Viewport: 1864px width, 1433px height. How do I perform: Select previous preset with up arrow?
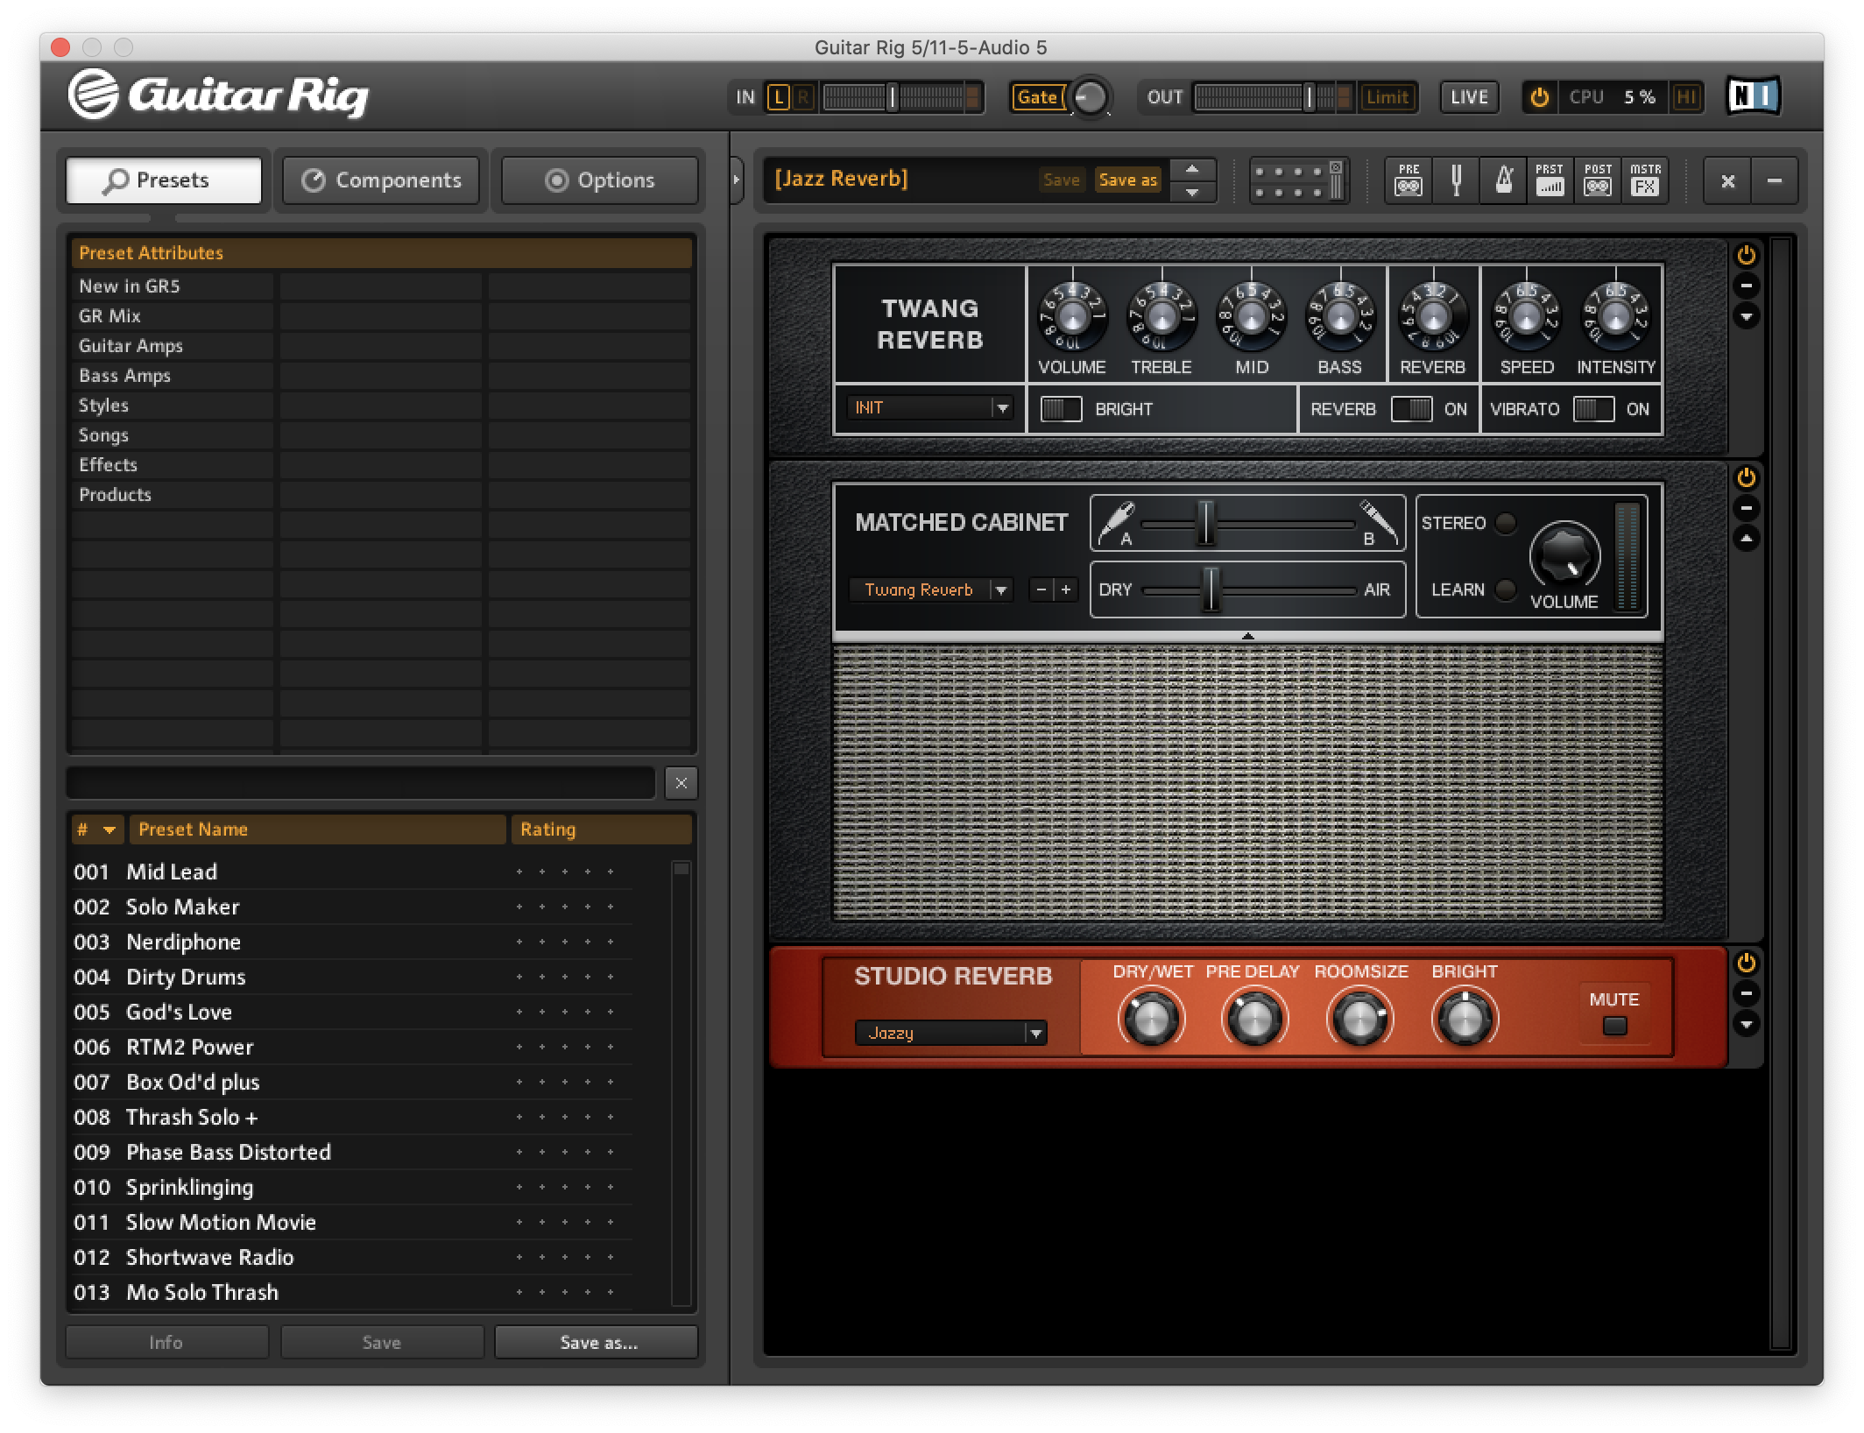pos(1192,169)
